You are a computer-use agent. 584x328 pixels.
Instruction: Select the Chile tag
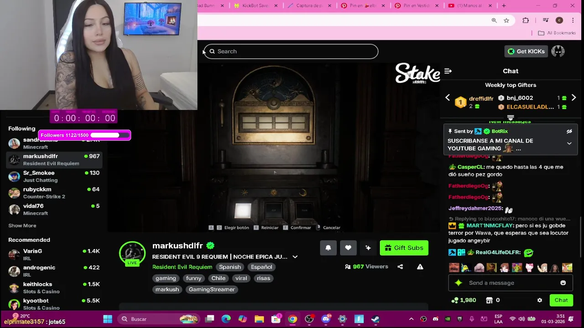tap(218, 278)
